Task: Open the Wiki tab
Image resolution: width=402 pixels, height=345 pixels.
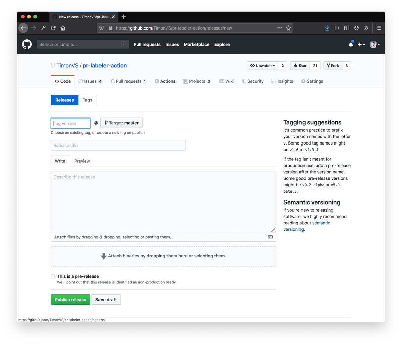Action: [x=226, y=81]
